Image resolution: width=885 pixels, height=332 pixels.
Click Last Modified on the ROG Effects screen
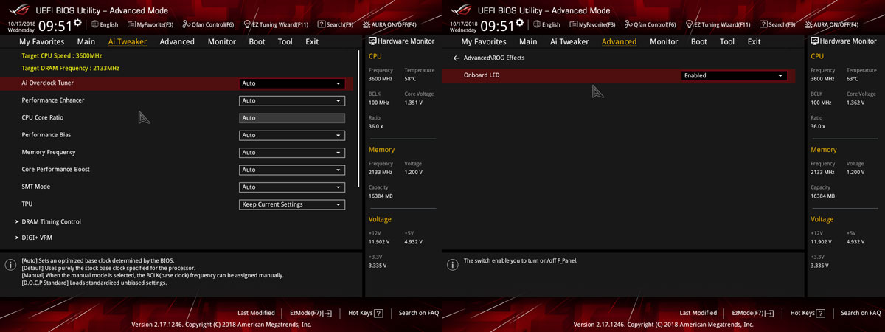[698, 313]
